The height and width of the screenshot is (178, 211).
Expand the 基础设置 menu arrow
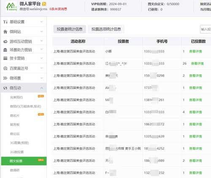click(x=42, y=22)
